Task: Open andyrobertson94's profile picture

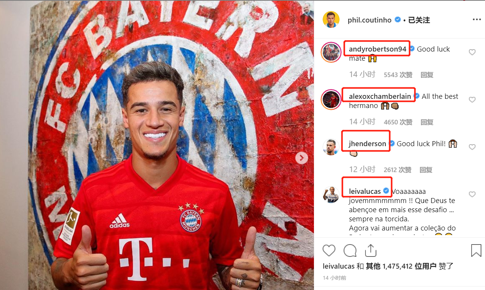Action: (x=331, y=52)
